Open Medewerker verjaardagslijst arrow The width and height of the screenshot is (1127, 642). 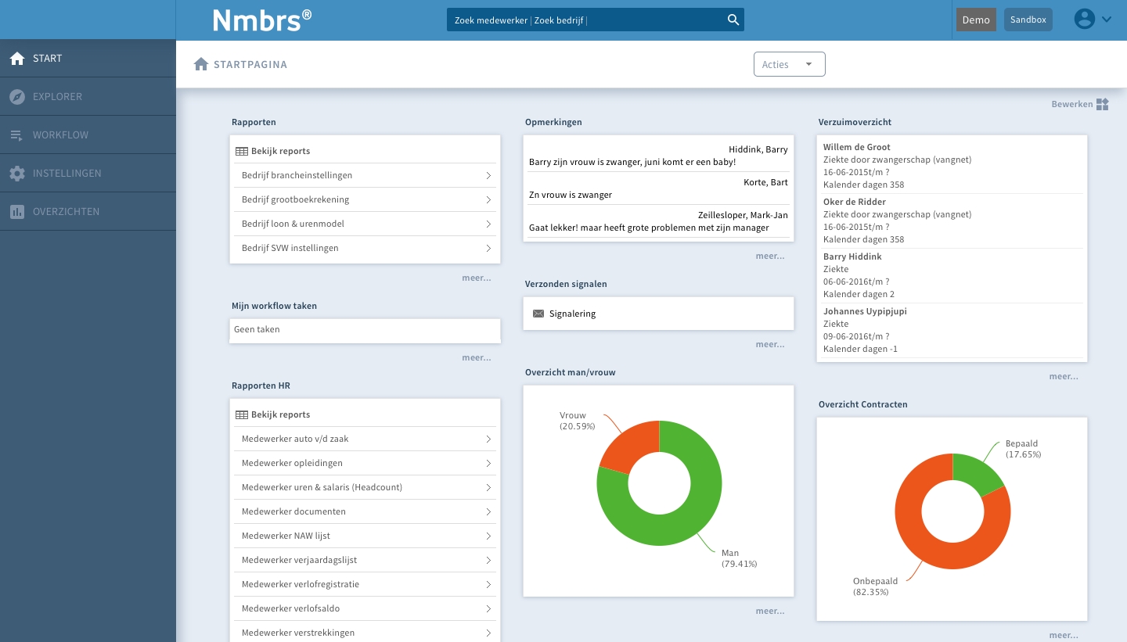point(488,561)
